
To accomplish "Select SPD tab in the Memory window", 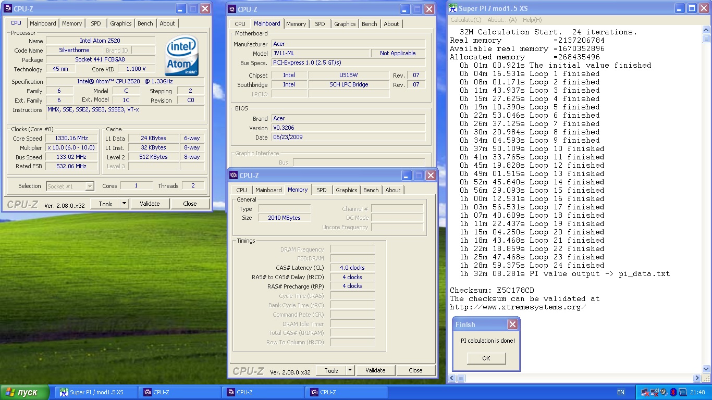I will point(322,190).
